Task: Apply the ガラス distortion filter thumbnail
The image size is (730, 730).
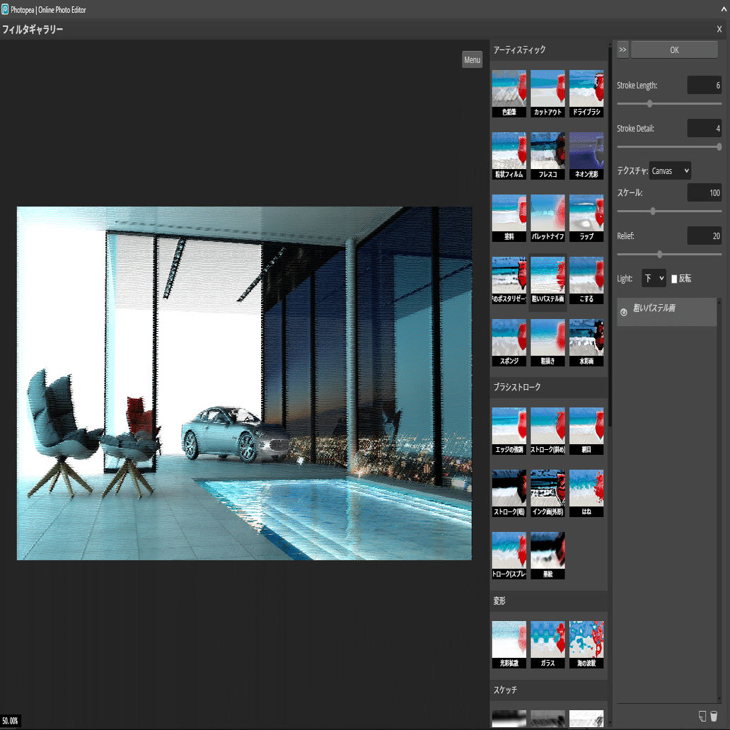Action: click(x=547, y=645)
